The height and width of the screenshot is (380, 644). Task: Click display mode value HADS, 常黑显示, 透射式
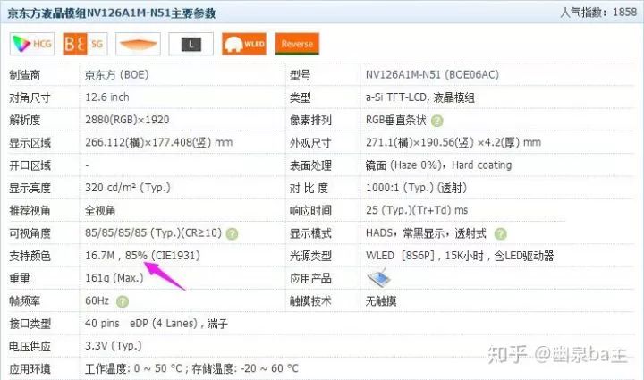[x=426, y=233]
